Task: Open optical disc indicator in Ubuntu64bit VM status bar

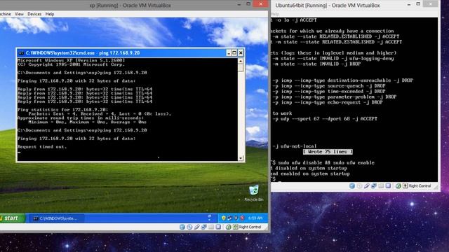Action: (359, 186)
